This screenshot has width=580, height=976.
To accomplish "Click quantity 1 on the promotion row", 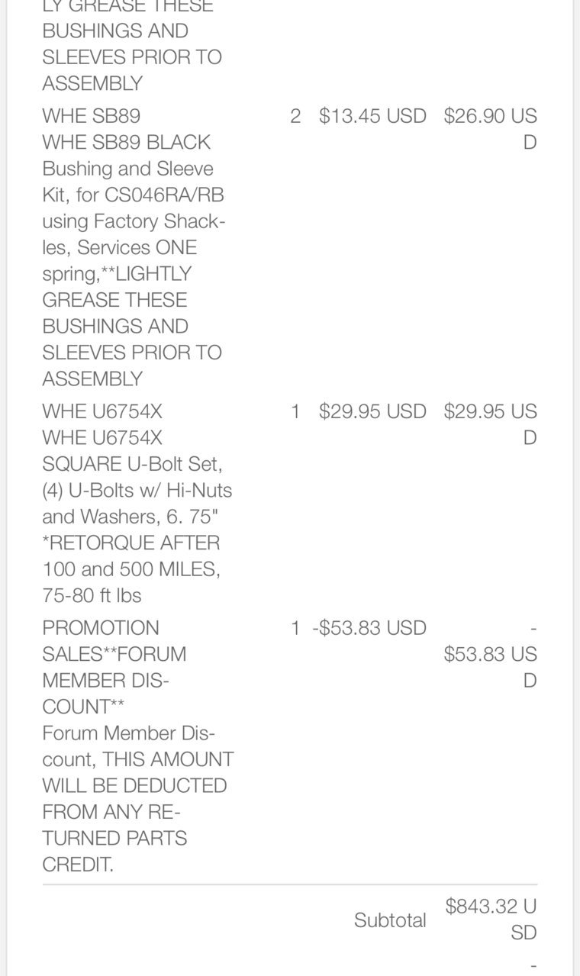I will pyautogui.click(x=295, y=628).
